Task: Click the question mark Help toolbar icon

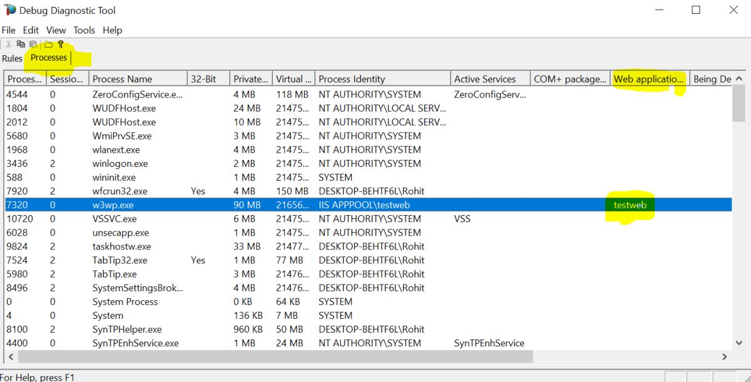Action: click(61, 44)
